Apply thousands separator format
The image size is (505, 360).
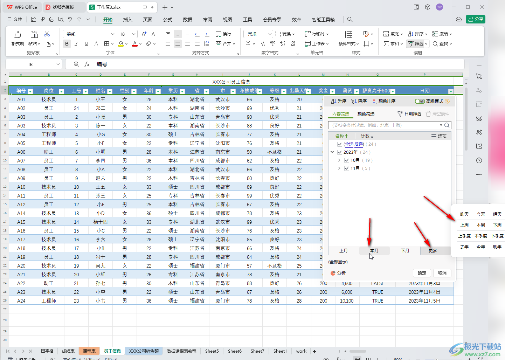(x=273, y=44)
